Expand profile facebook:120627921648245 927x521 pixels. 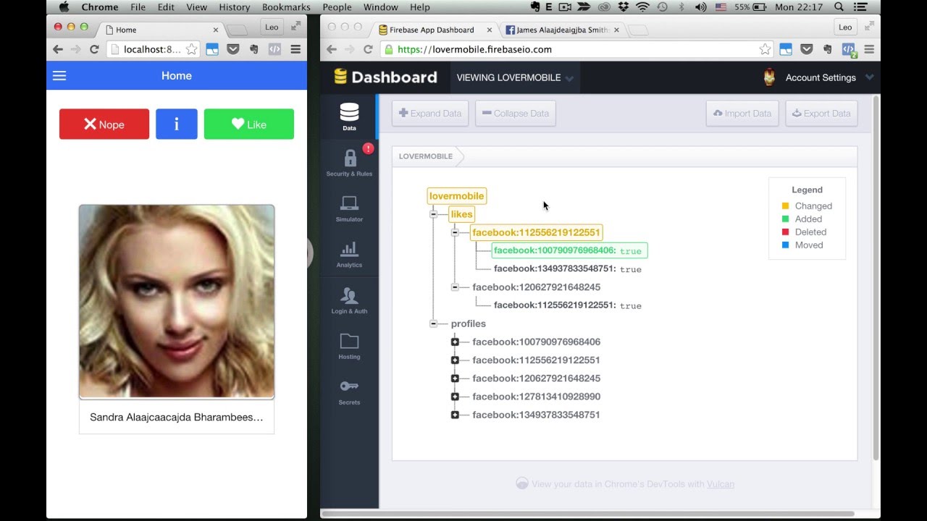coord(455,378)
